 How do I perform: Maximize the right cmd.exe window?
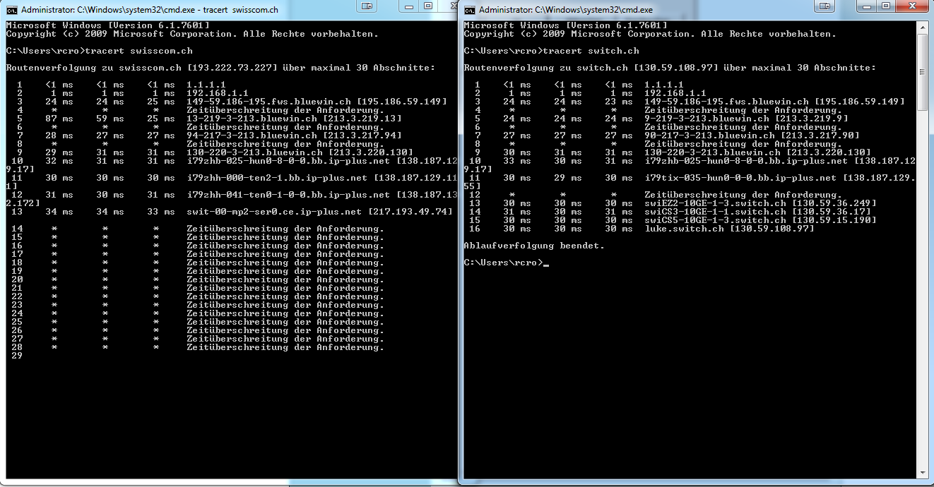[x=885, y=6]
